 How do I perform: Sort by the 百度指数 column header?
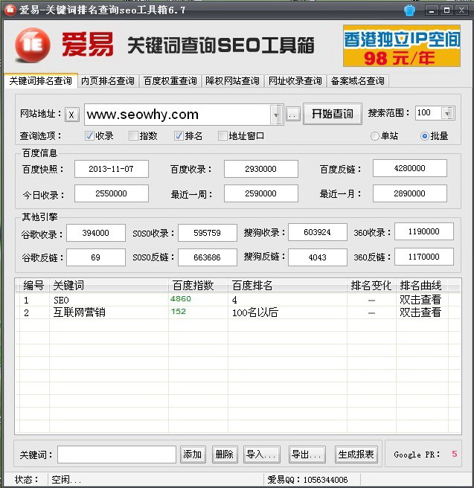[198, 286]
